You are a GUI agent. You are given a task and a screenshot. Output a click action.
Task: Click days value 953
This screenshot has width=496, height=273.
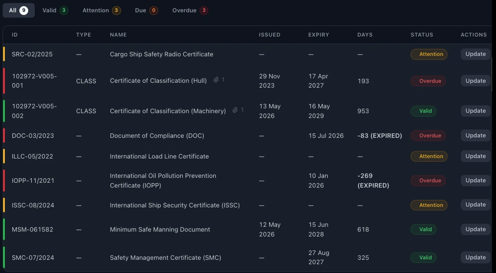[x=363, y=111]
